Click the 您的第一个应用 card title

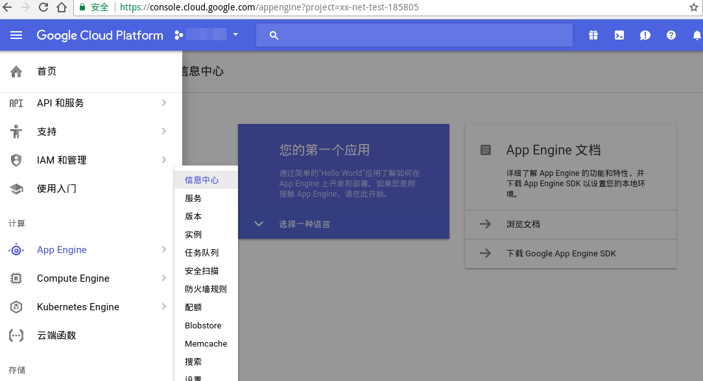click(325, 150)
